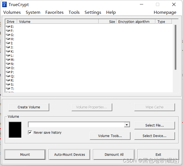
Task: Select the K: drive letter text
Action: click(x=12, y=52)
